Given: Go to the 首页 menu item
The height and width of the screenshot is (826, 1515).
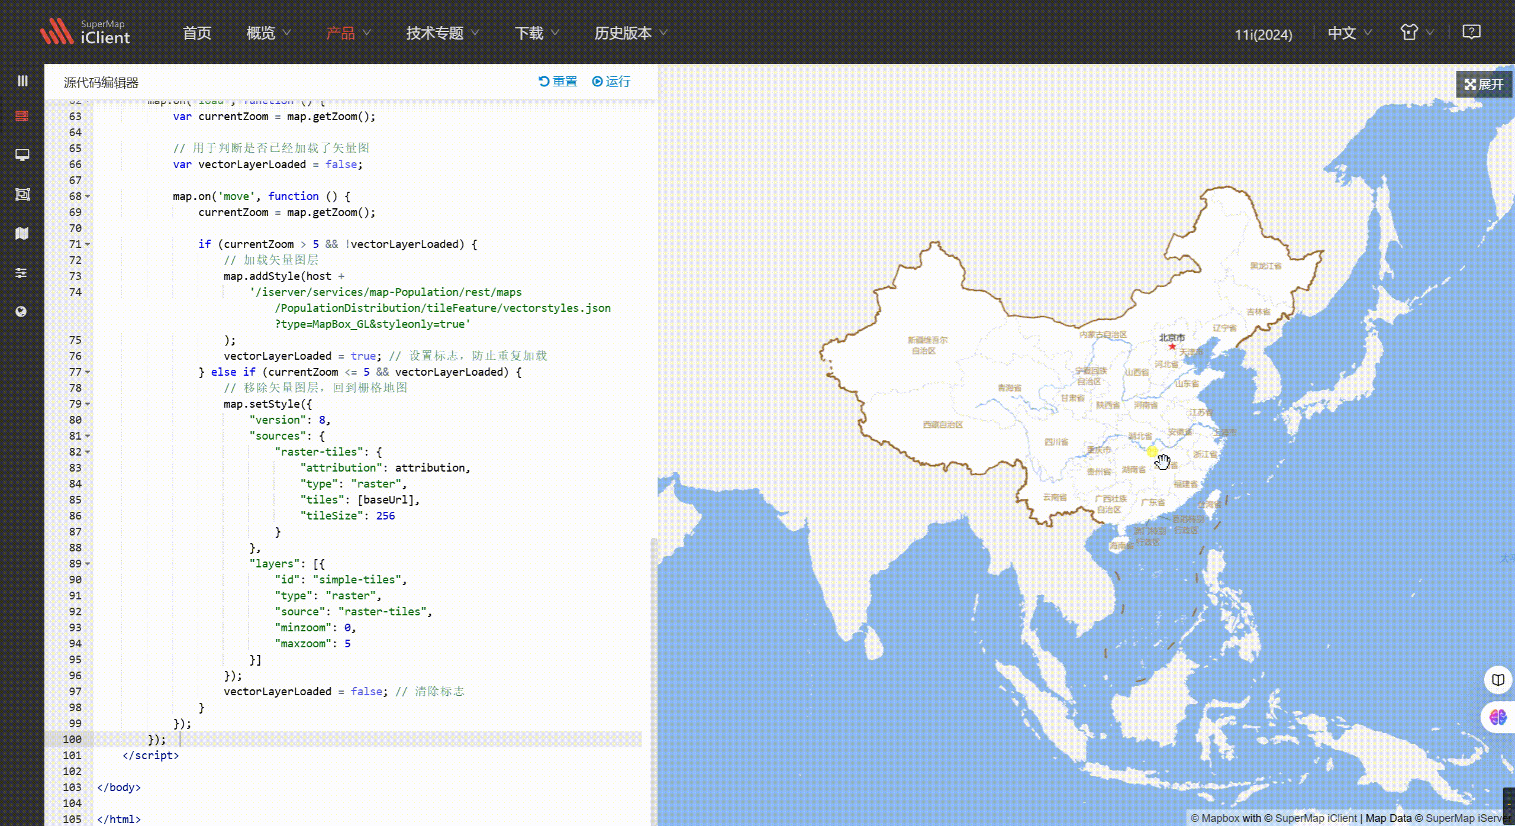Looking at the screenshot, I should click(197, 33).
